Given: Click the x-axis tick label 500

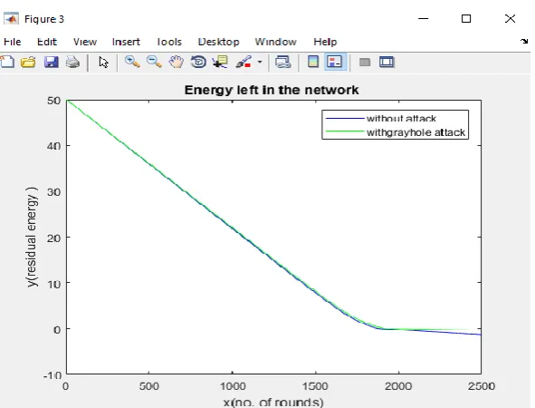Looking at the screenshot, I should click(149, 386).
